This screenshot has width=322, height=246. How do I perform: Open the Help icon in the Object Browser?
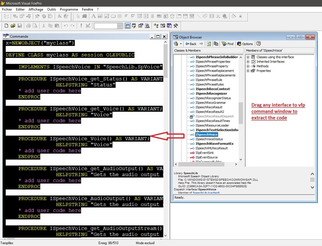tap(258, 43)
